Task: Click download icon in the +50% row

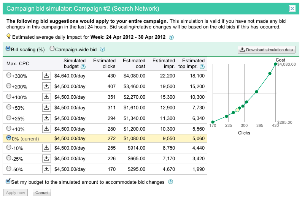Action: coord(46,107)
